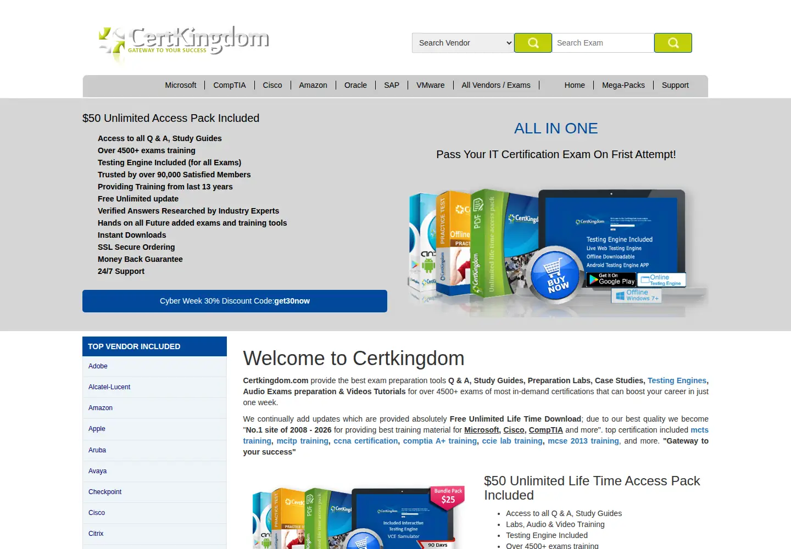The image size is (791, 549).
Task: Click the Online Testing Engine badge
Action: (x=661, y=280)
